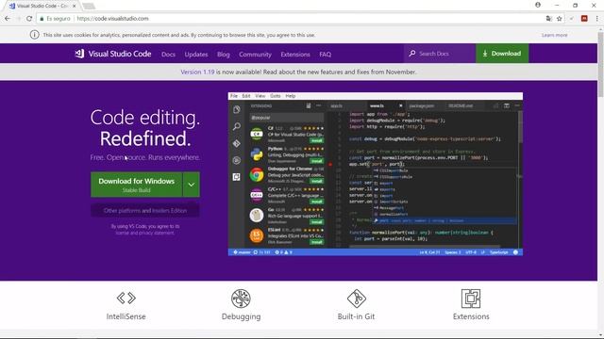The width and height of the screenshot is (604, 339).
Task: Click the IntelliSense label
Action: point(126,316)
